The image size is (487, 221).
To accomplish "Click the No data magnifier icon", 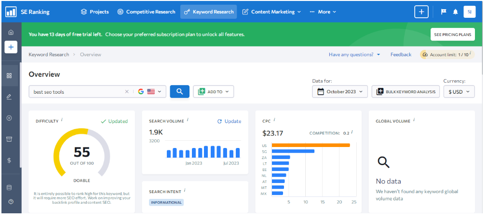I will pos(383,162).
